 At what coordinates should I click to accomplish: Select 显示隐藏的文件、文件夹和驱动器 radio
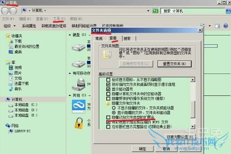pos(114,112)
